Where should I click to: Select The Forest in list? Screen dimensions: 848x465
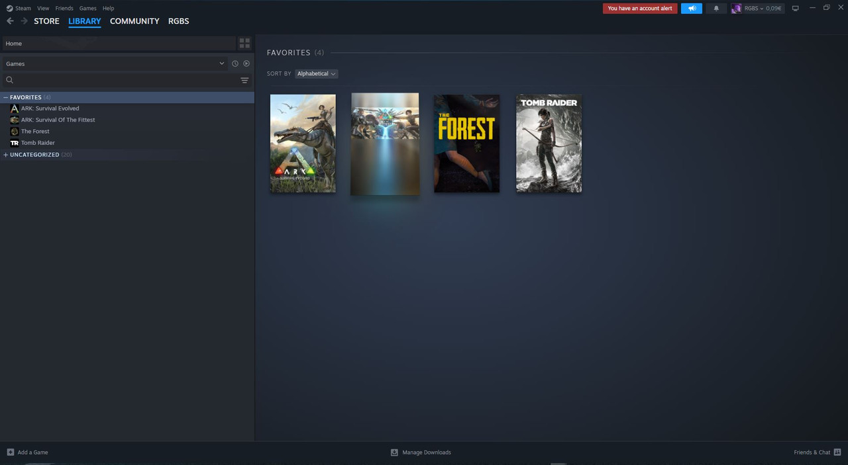click(x=35, y=131)
